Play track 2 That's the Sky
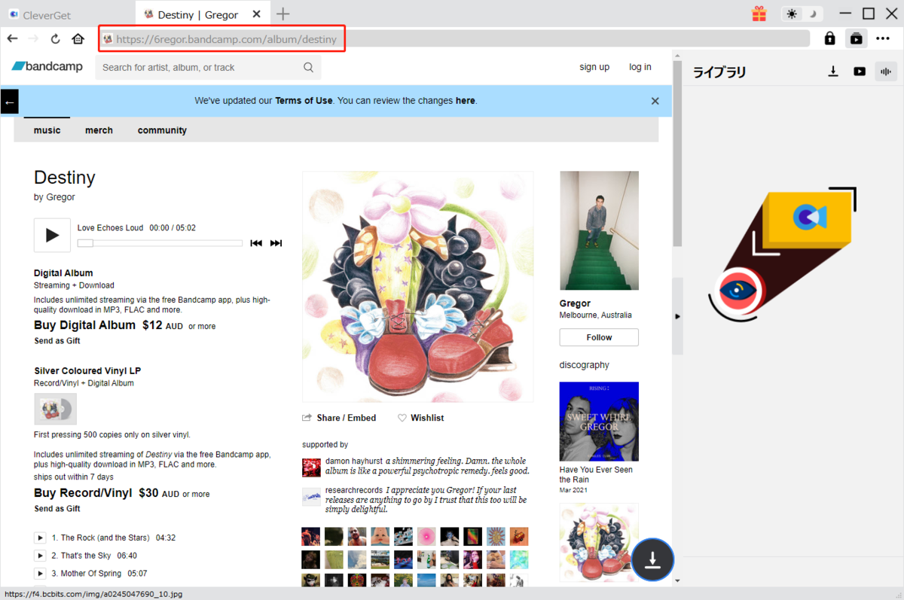 40,556
